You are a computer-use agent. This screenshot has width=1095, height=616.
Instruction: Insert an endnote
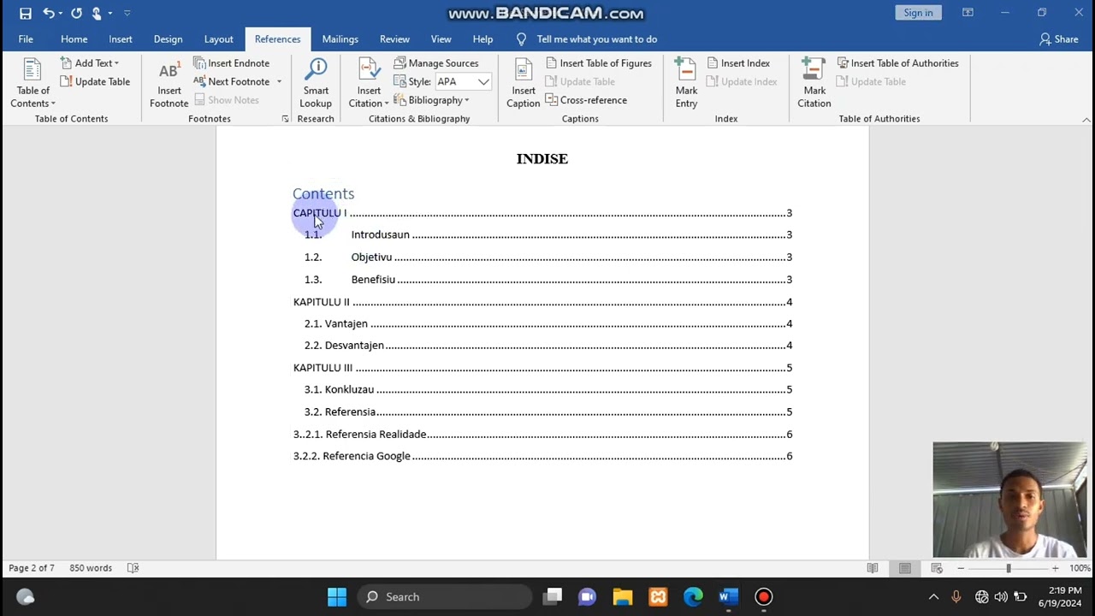coord(231,63)
